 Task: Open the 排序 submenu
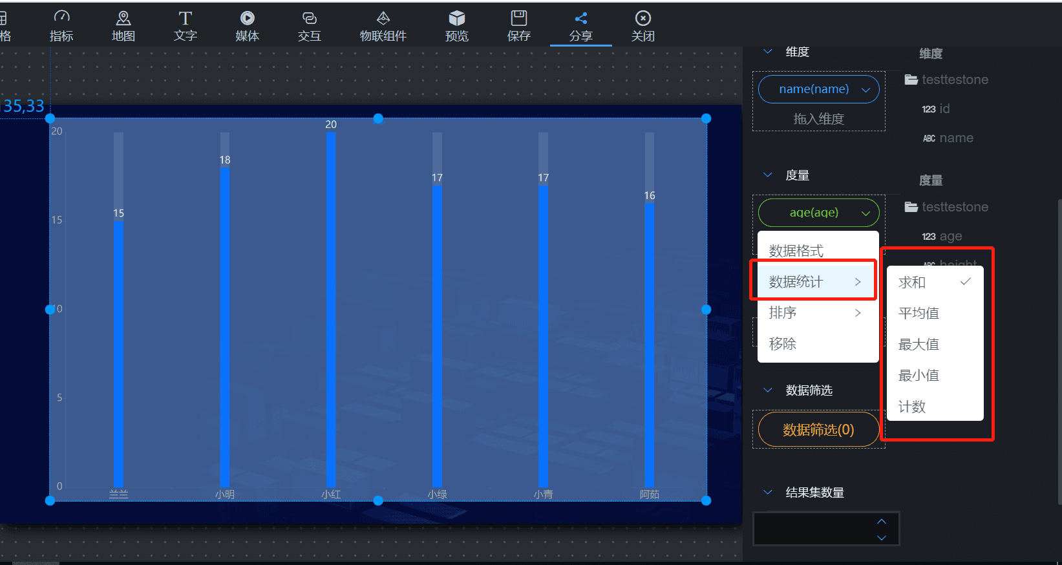click(x=818, y=313)
